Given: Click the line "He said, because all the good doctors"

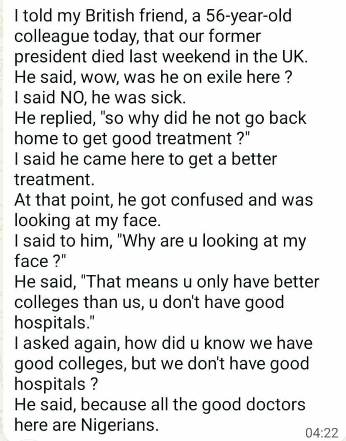Looking at the screenshot, I should pyautogui.click(x=160, y=405).
